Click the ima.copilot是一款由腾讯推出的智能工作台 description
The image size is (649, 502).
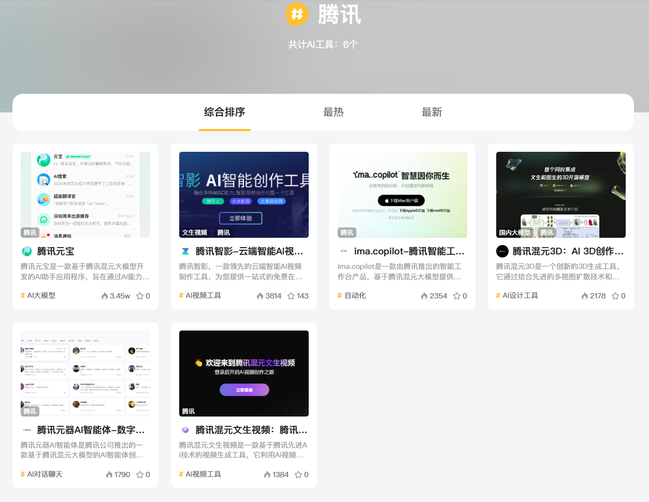400,271
